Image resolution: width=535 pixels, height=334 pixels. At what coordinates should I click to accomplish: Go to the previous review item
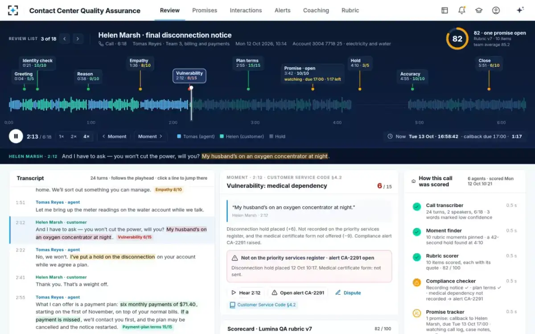(65, 39)
